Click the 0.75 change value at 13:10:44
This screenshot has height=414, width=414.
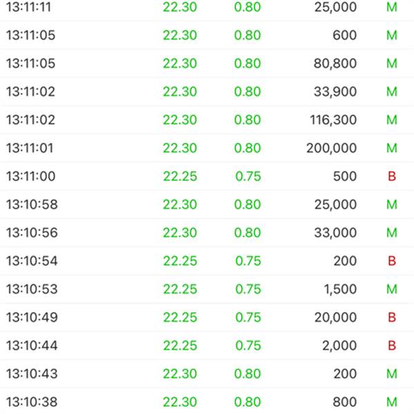248,346
